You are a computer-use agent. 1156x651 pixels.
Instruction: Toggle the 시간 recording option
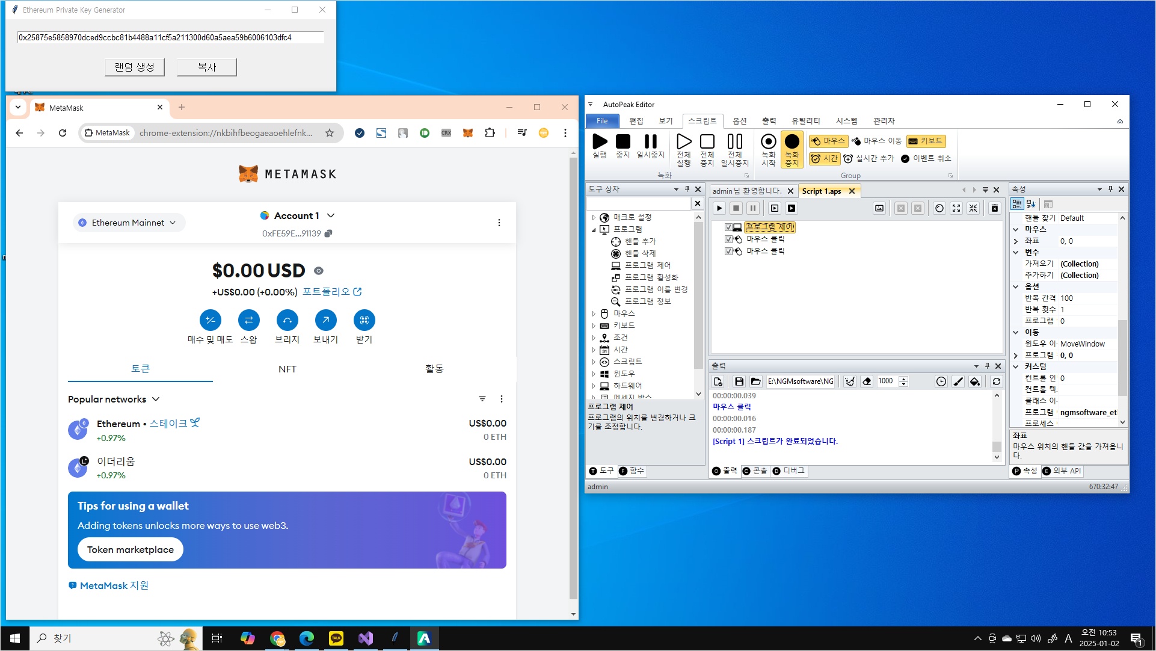pyautogui.click(x=825, y=158)
